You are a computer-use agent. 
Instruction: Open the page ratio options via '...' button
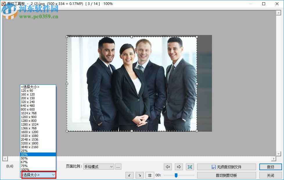coord(118,167)
